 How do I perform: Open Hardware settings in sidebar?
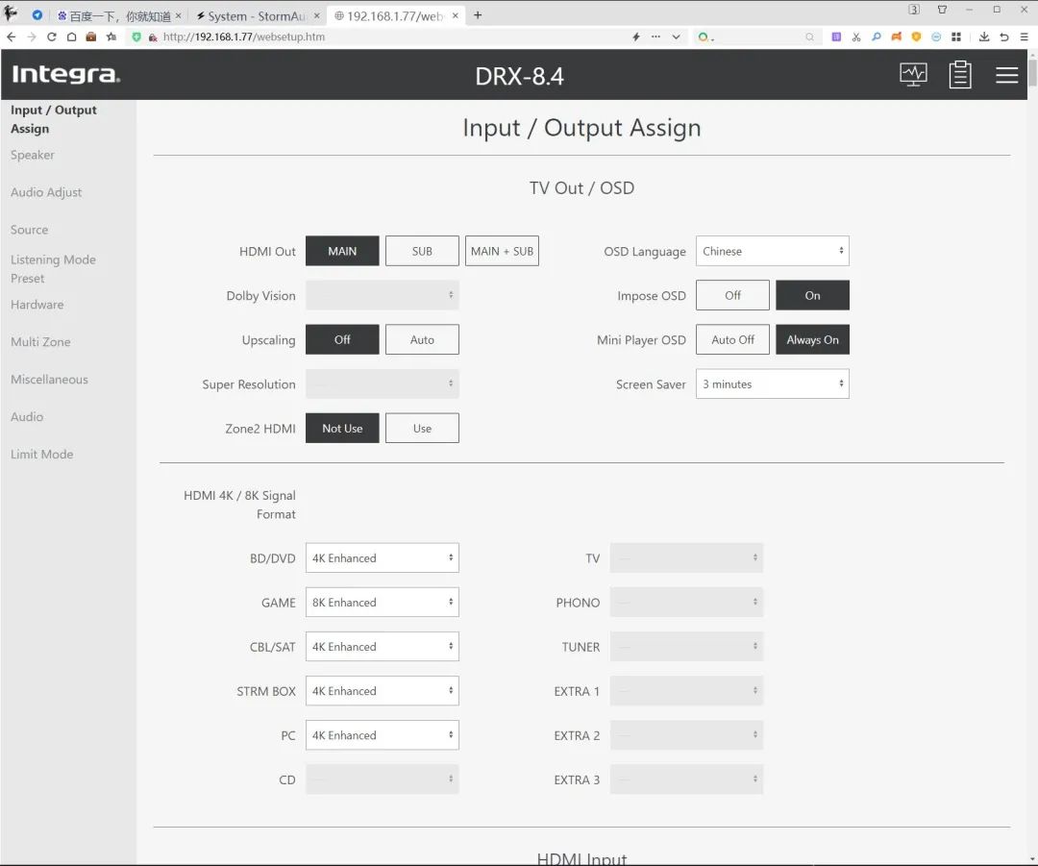point(37,305)
